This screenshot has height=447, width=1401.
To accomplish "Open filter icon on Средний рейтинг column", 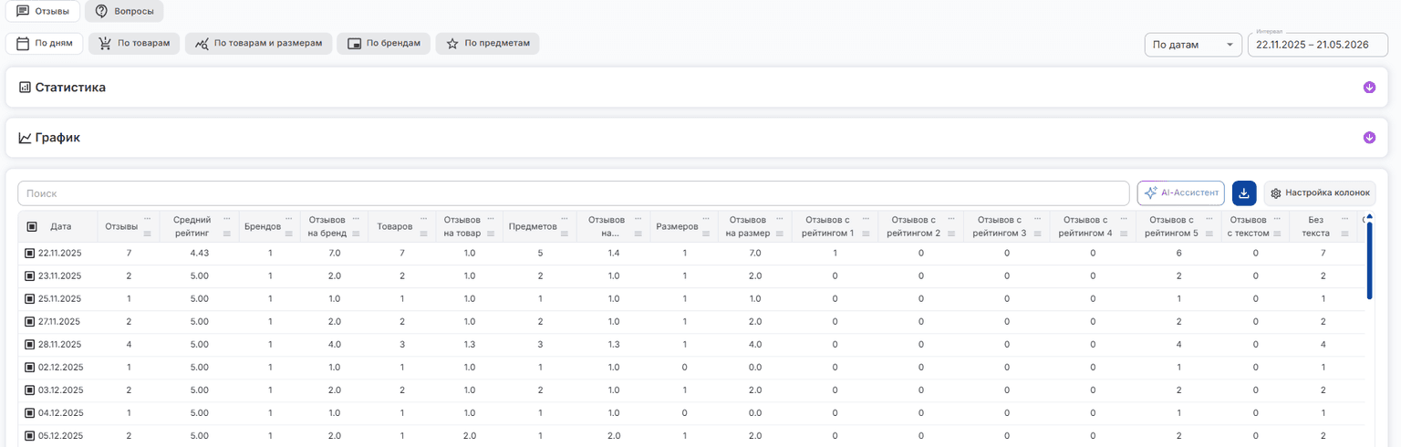I will pos(226,234).
